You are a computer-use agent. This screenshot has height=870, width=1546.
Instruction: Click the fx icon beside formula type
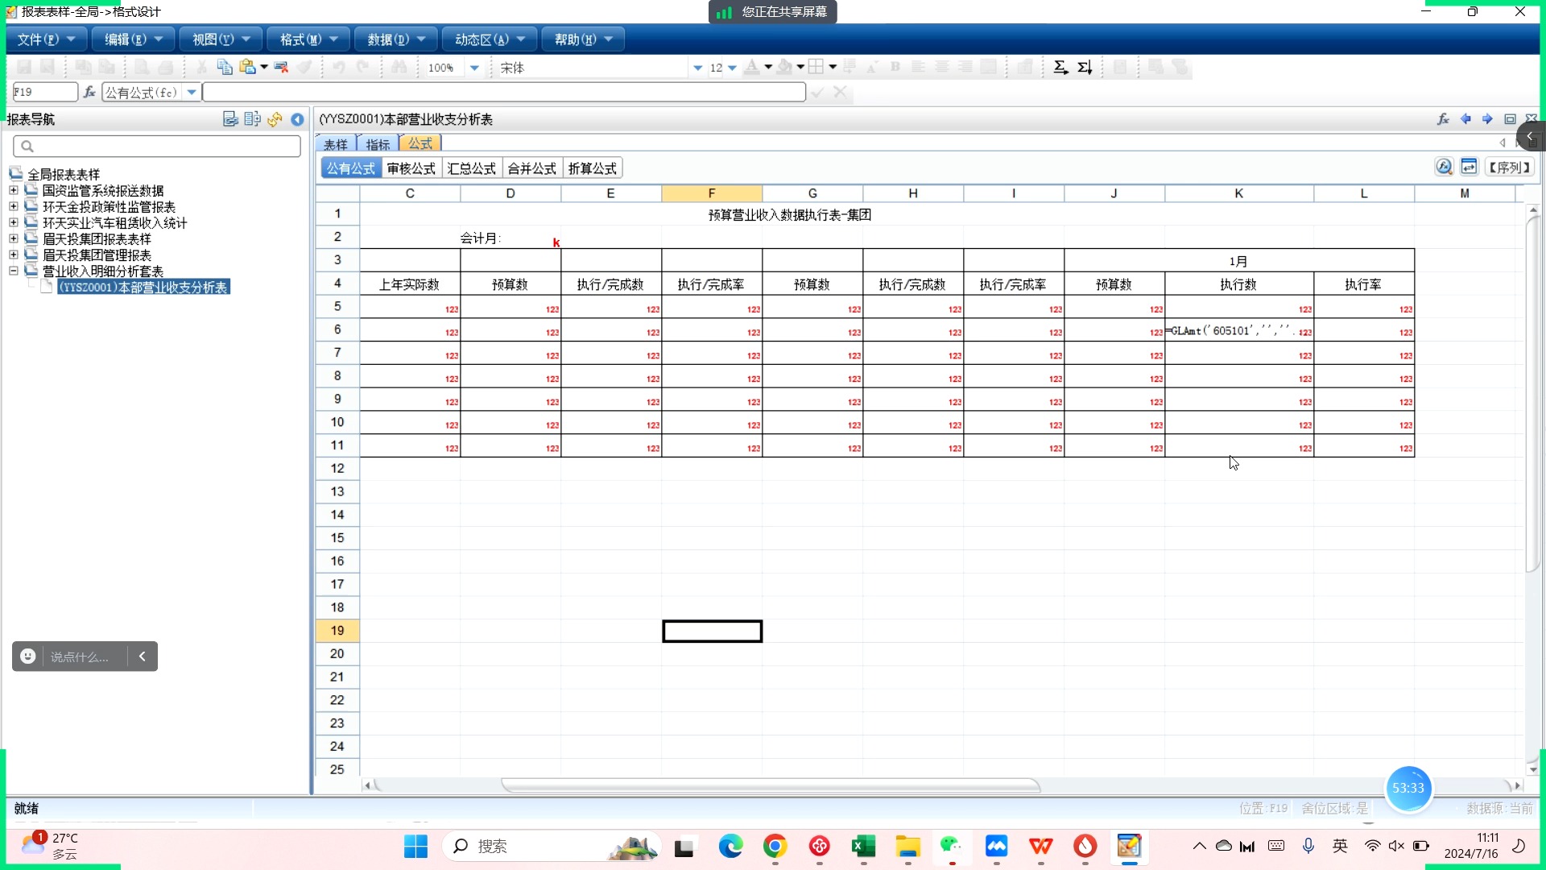click(x=89, y=93)
